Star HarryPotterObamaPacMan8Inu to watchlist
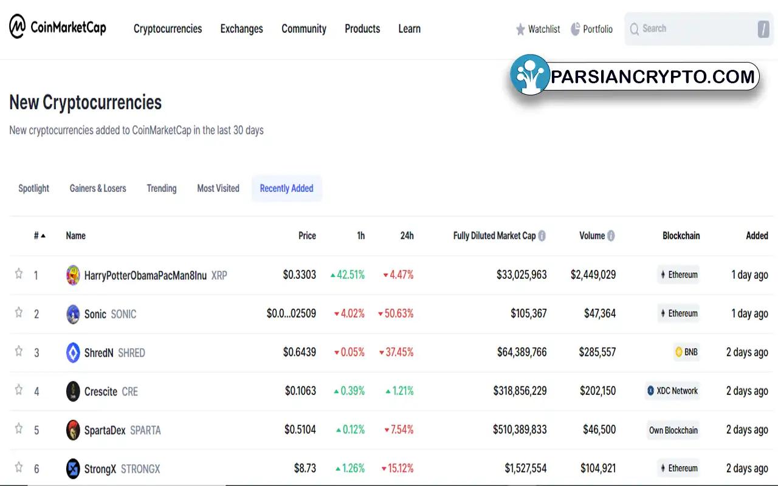The height and width of the screenshot is (486, 778). click(x=19, y=274)
